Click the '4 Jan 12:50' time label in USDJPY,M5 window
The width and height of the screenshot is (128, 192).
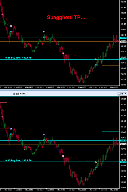(x=93, y=190)
